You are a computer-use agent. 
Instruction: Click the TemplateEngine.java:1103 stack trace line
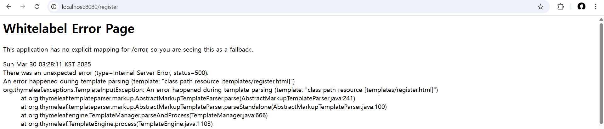click(x=117, y=124)
